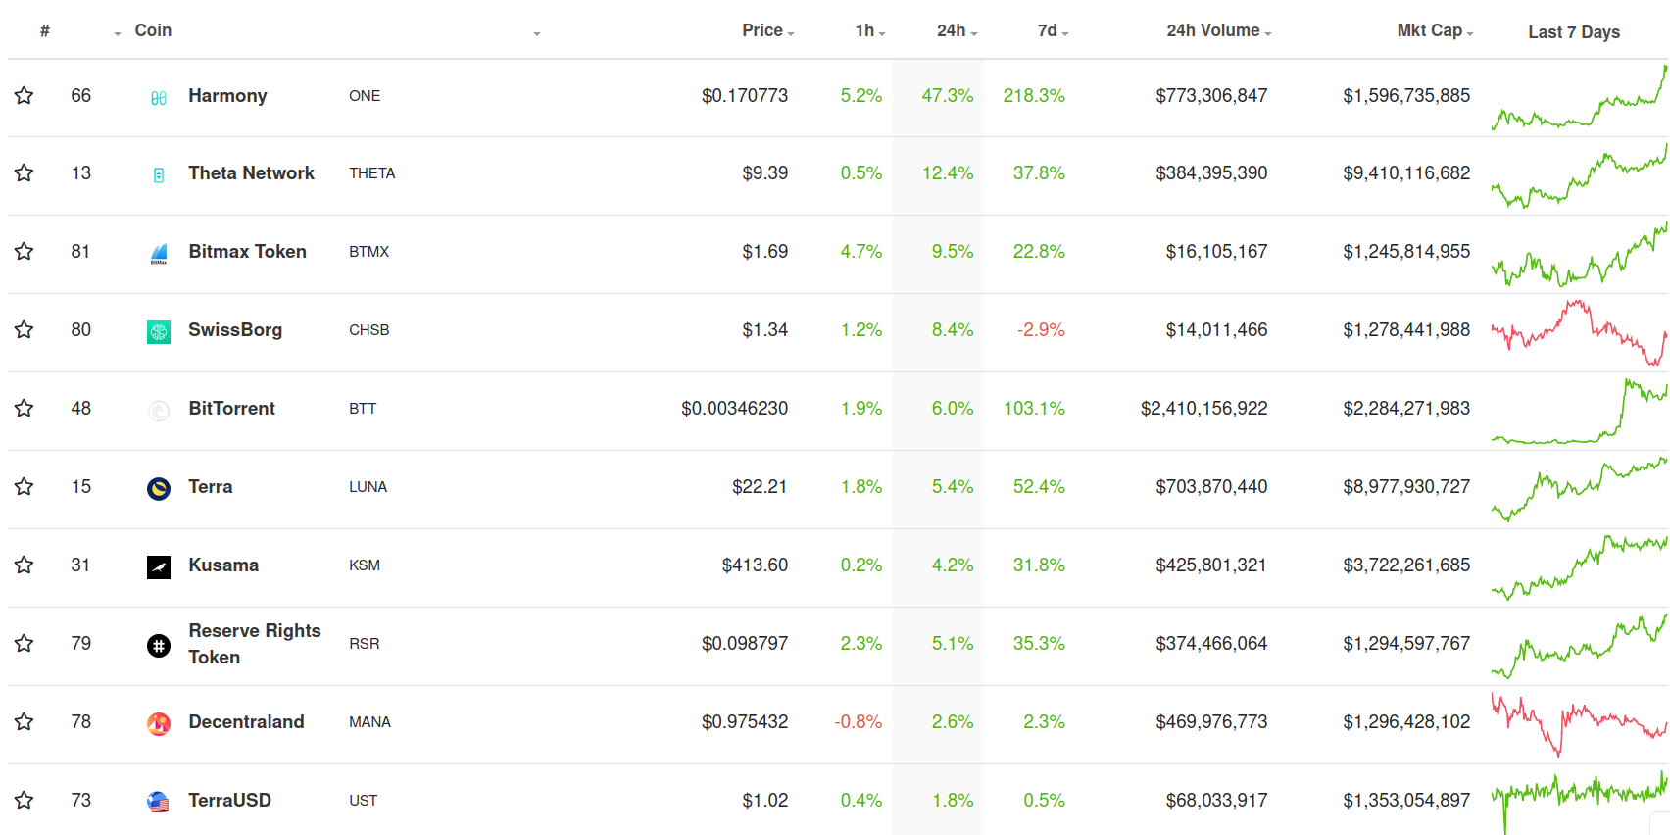Open the Harmony coin page
Viewport: 1670px width, 835px height.
point(227,95)
